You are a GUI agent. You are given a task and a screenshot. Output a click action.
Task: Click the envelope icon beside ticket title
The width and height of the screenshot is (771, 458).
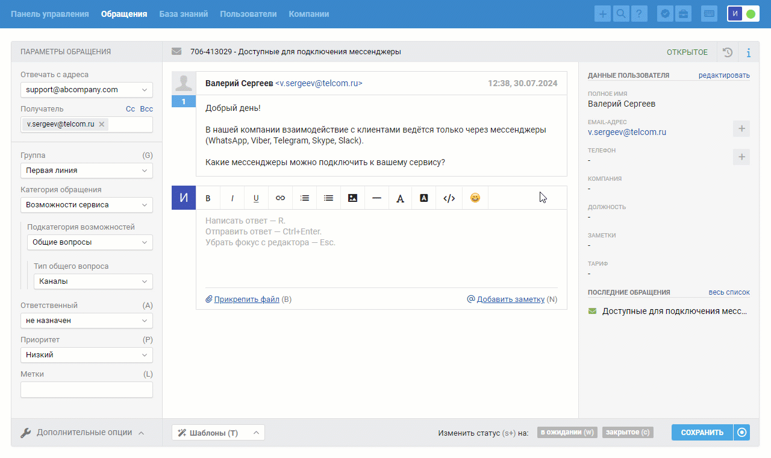176,52
